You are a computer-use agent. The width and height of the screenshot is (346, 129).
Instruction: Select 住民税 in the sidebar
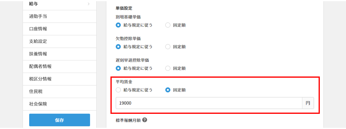click(60, 92)
